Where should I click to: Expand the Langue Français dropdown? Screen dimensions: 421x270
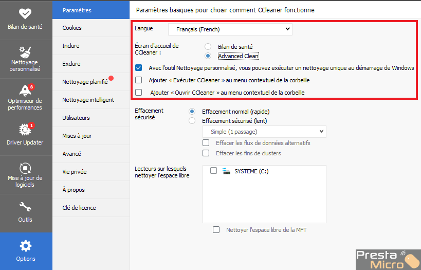pyautogui.click(x=230, y=29)
